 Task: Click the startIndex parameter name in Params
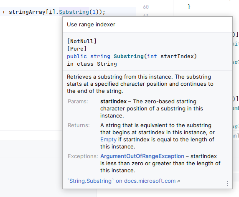(113, 102)
